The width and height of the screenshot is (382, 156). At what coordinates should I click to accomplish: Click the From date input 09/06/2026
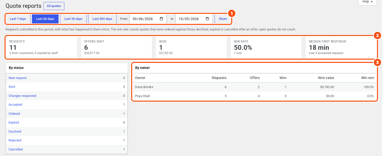[148, 19]
